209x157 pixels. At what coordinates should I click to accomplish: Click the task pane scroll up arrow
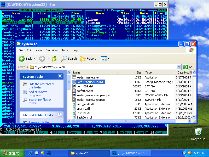[x=69, y=72]
